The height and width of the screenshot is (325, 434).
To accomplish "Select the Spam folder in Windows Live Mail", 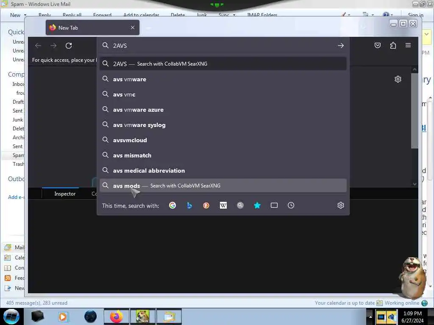I will pyautogui.click(x=18, y=155).
